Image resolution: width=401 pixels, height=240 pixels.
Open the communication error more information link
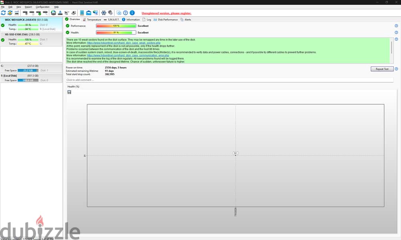tap(128, 56)
